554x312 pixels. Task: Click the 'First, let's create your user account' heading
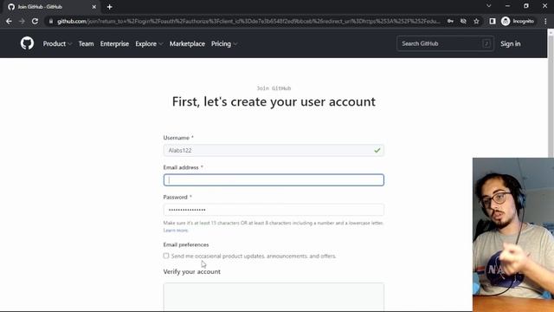tap(274, 102)
